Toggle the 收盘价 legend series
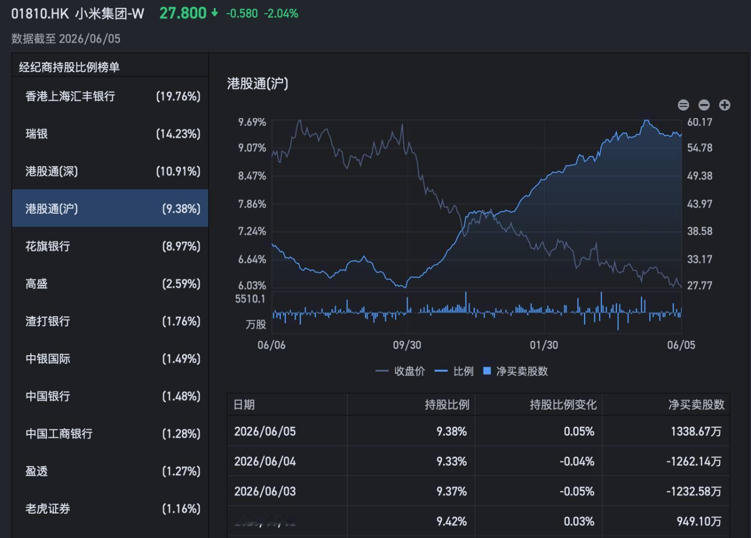Image resolution: width=751 pixels, height=538 pixels. [x=400, y=371]
